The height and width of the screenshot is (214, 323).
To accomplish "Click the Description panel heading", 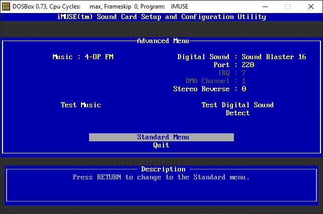I will [163, 169].
